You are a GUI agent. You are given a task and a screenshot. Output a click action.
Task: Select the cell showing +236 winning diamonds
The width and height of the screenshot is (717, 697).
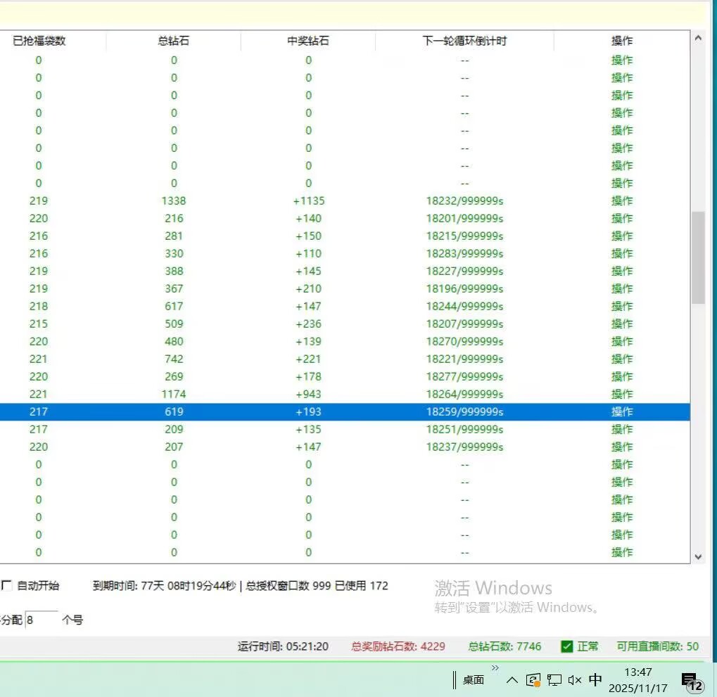coord(309,324)
